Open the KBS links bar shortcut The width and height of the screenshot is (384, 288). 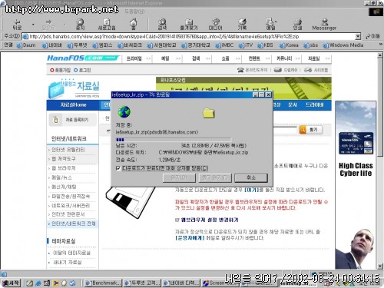[x=265, y=45]
